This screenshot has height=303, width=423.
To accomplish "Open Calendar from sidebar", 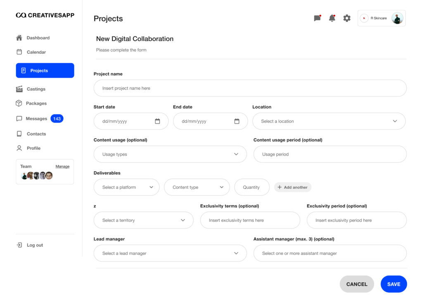I will point(36,52).
